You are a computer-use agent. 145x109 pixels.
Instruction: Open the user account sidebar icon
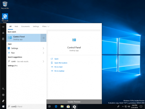pyautogui.click(x=3, y=89)
